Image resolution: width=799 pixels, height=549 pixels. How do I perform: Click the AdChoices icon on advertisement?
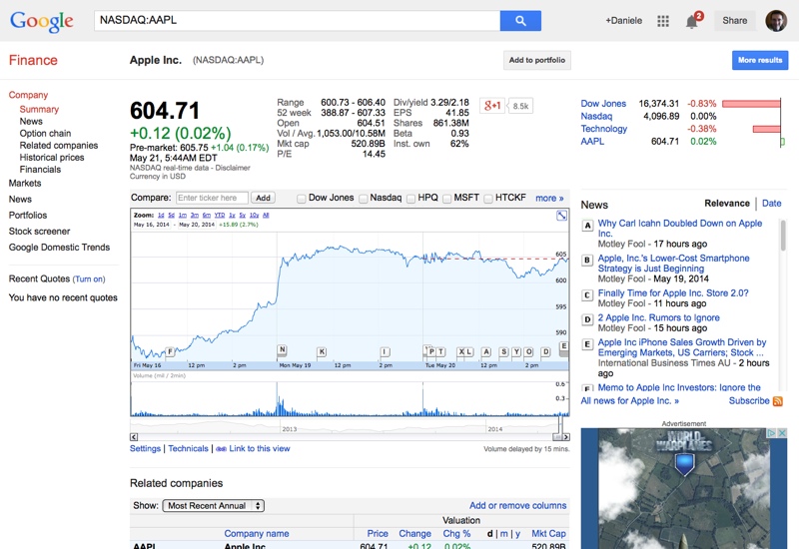pyautogui.click(x=772, y=433)
